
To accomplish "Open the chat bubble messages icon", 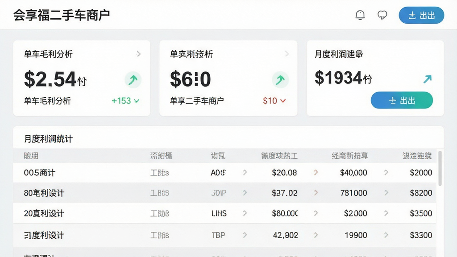I will point(382,15).
